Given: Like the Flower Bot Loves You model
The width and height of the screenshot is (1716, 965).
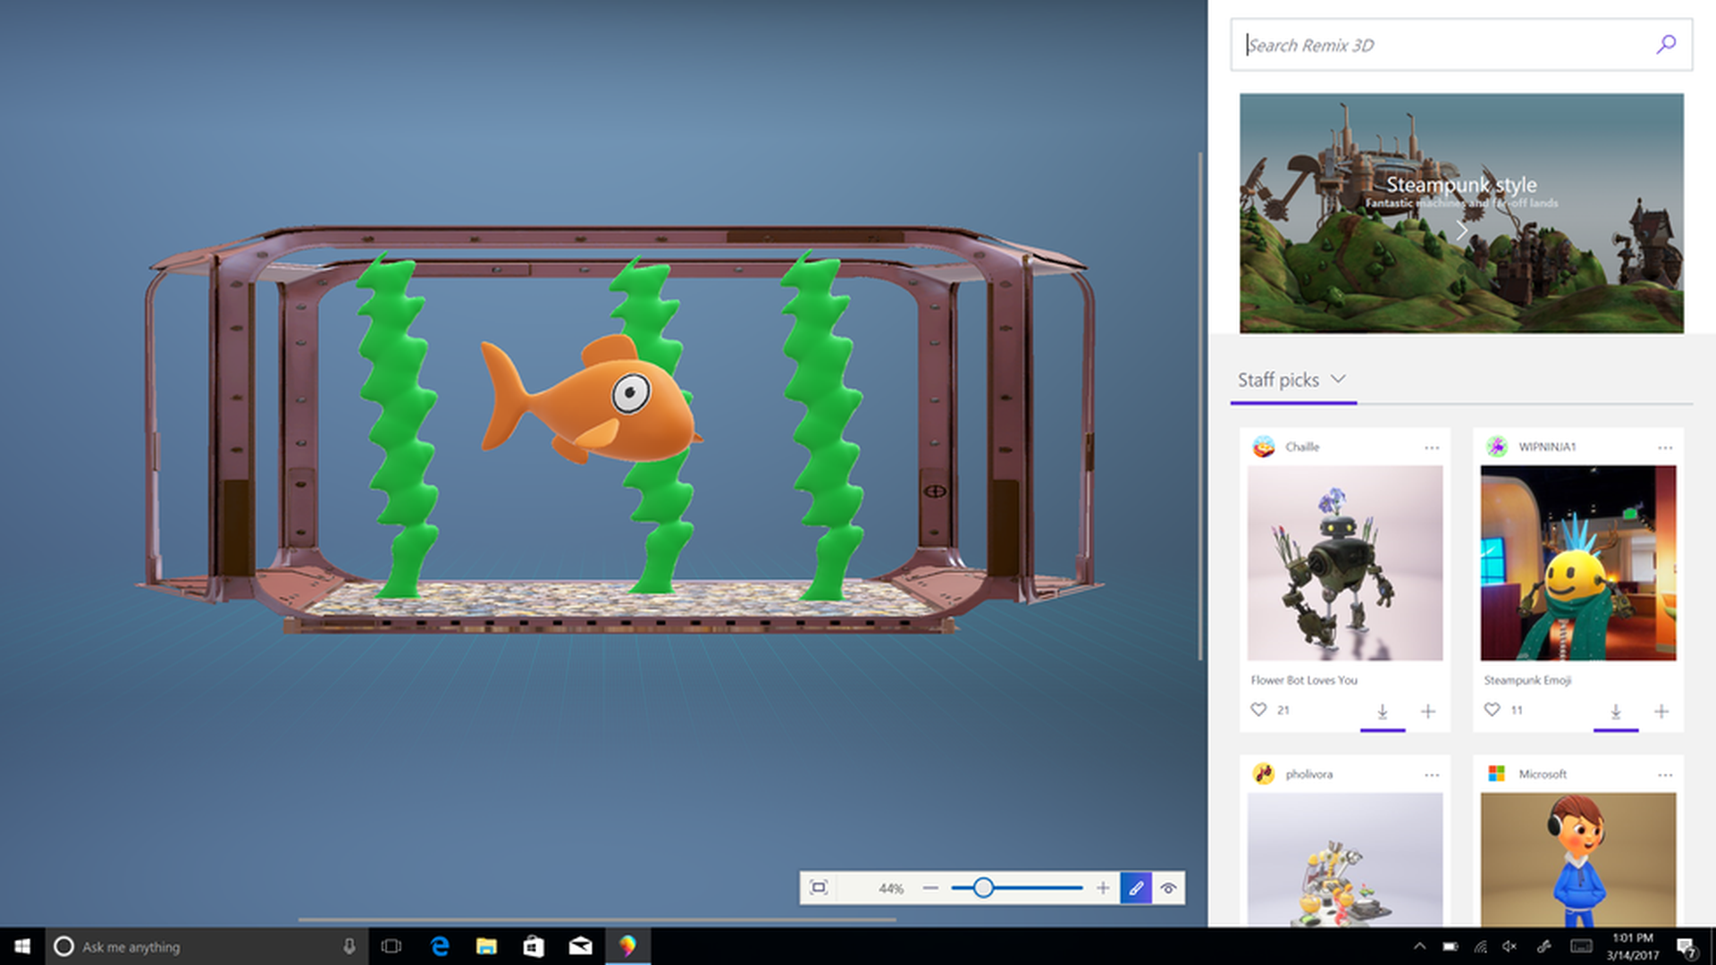Looking at the screenshot, I should coord(1258,709).
